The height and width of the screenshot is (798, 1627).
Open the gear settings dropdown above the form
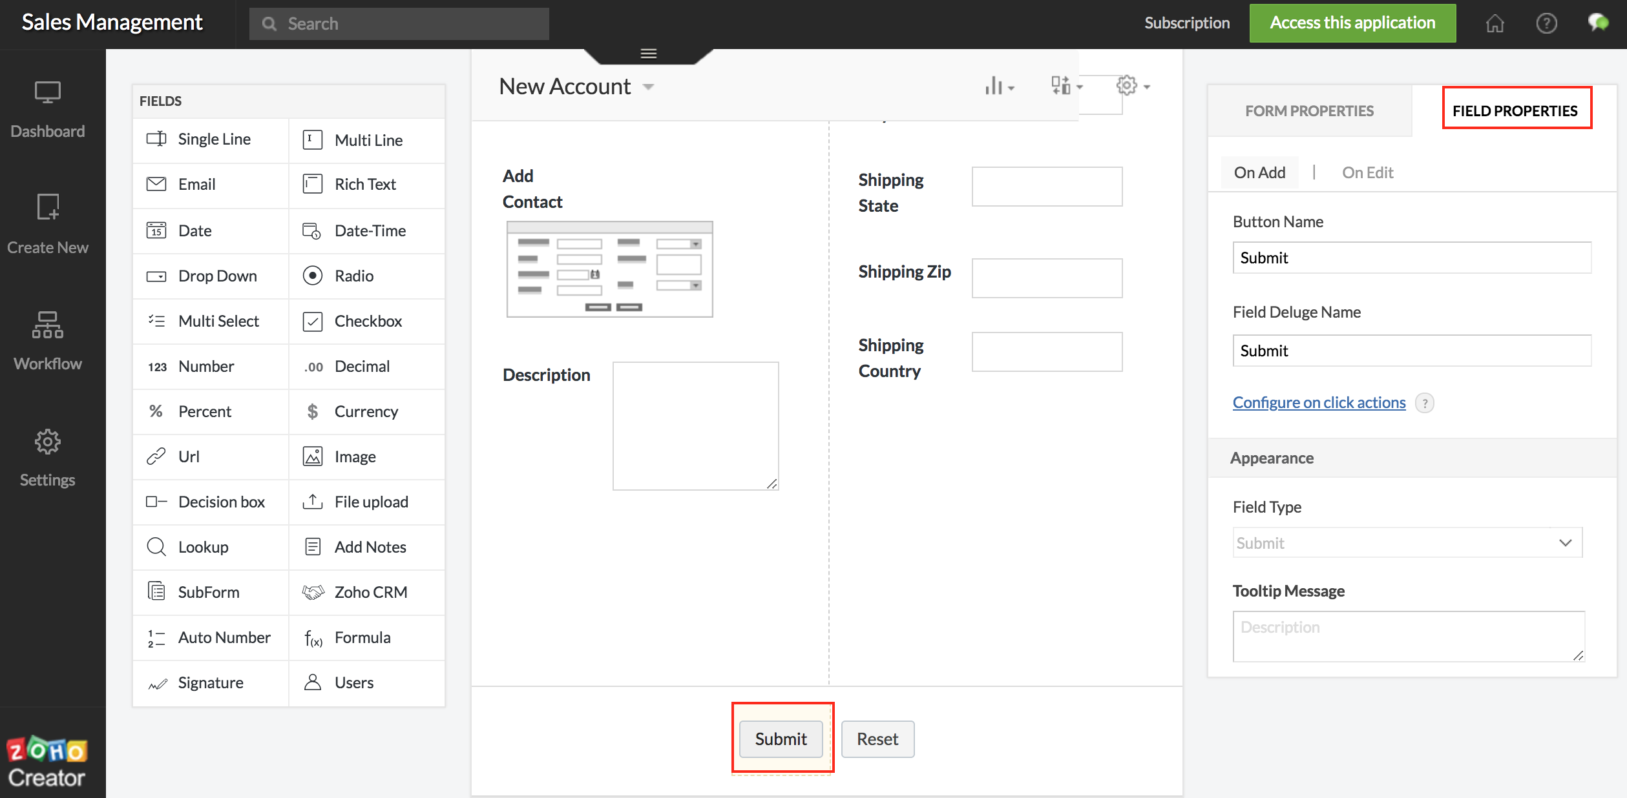(1127, 86)
